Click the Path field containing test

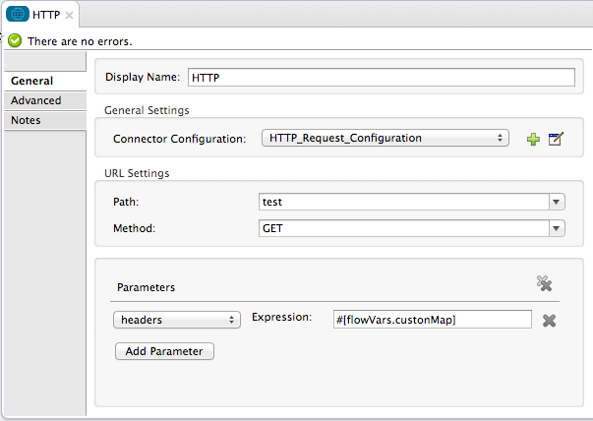point(401,202)
